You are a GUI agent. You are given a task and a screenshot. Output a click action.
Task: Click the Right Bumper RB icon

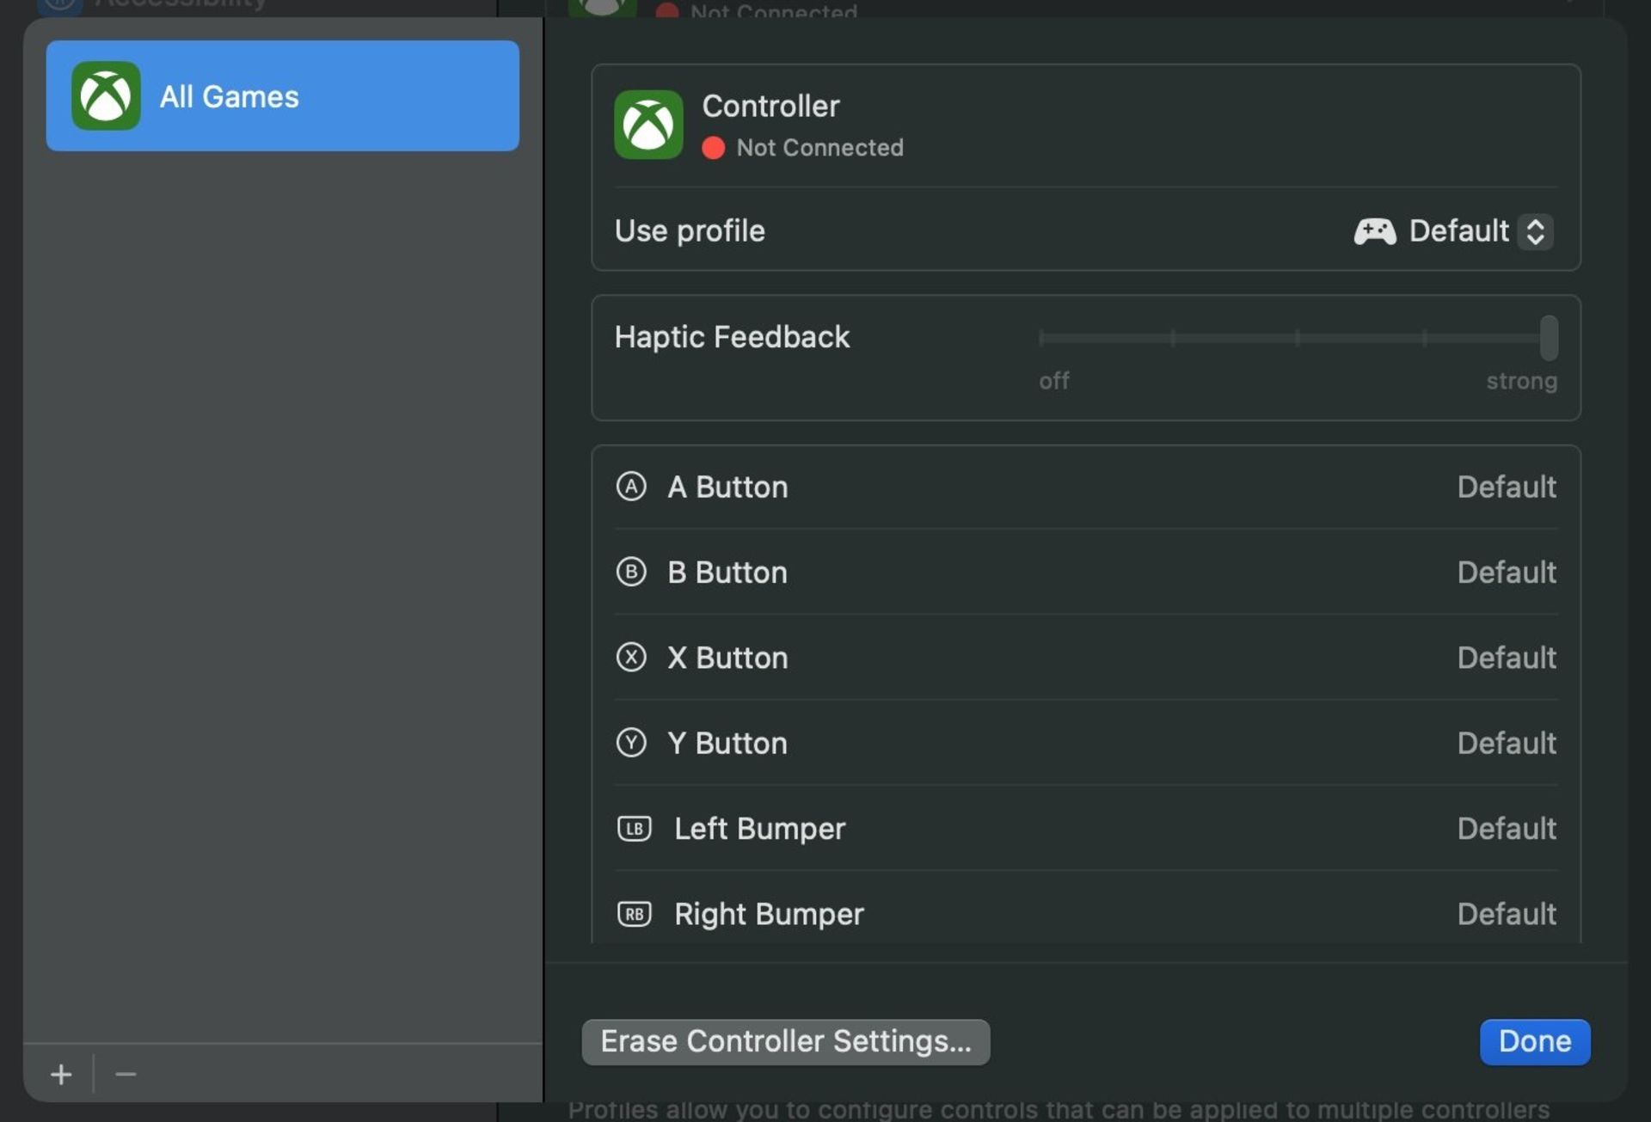pyautogui.click(x=633, y=914)
